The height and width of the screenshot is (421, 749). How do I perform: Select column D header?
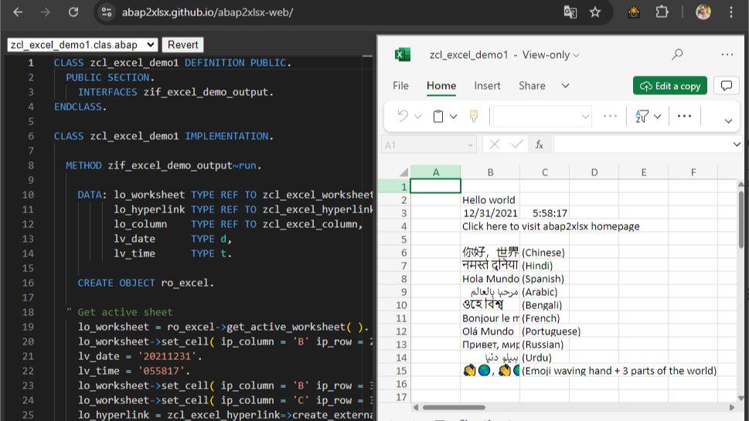click(594, 172)
